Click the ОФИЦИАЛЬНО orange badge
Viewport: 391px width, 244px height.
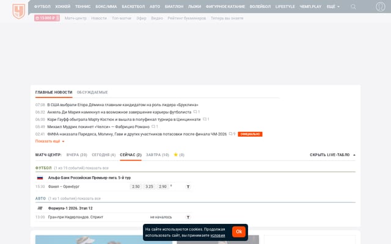(x=250, y=134)
